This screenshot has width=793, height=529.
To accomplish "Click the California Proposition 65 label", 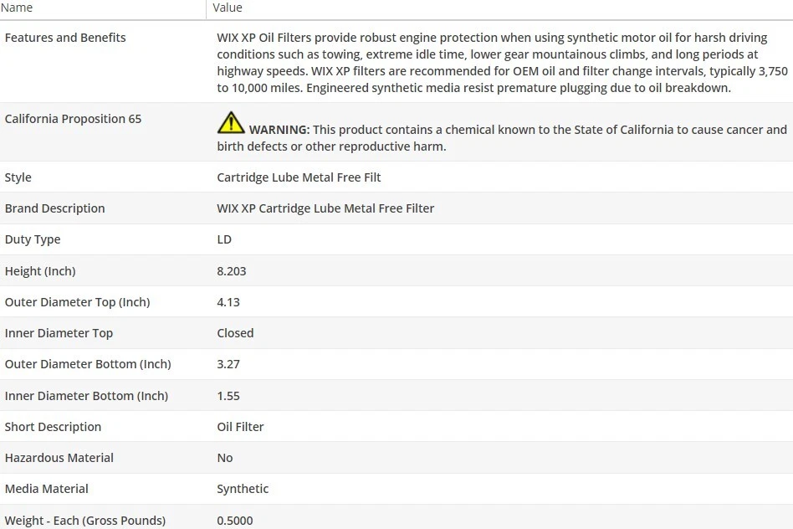I will (x=73, y=119).
